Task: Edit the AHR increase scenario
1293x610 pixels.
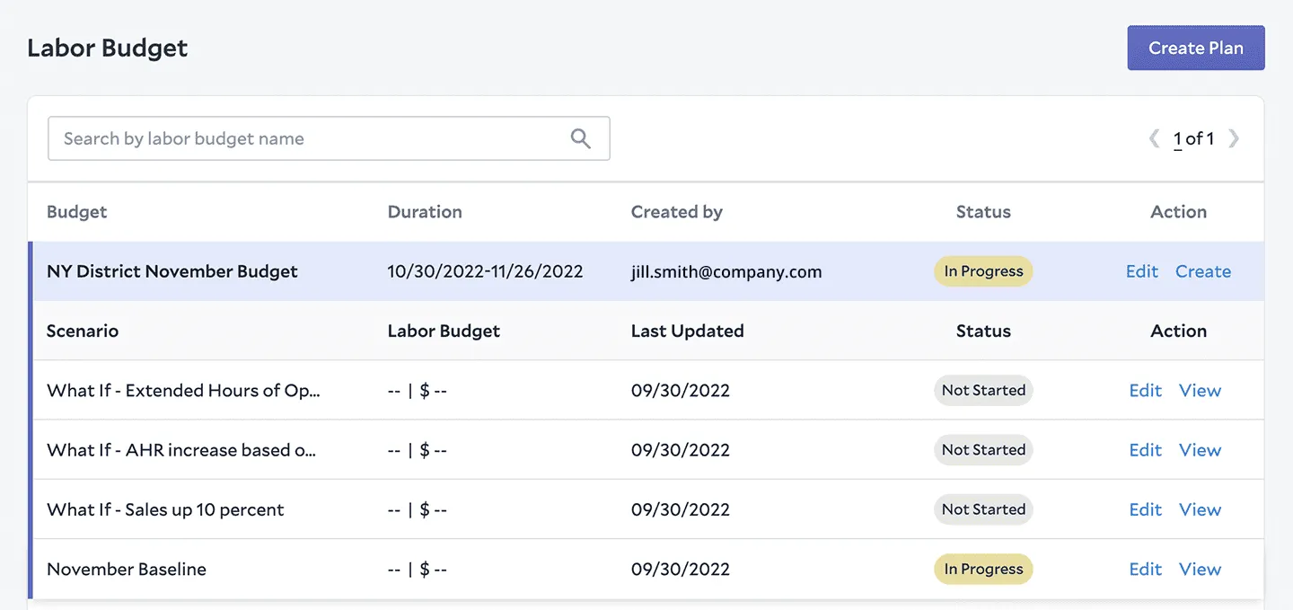Action: (x=1145, y=450)
